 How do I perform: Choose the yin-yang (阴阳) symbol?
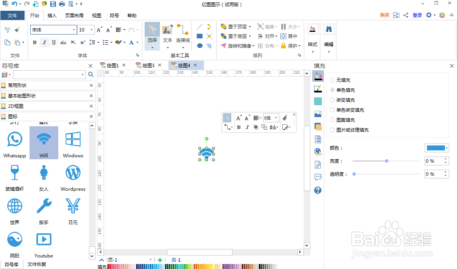tap(15, 239)
